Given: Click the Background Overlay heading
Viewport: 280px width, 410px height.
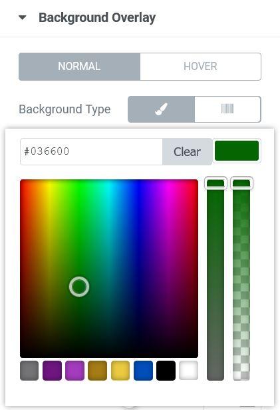Looking at the screenshot, I should click(97, 18).
